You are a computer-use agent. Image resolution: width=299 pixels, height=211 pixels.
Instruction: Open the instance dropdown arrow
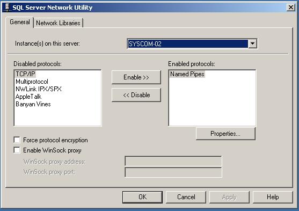(x=252, y=43)
